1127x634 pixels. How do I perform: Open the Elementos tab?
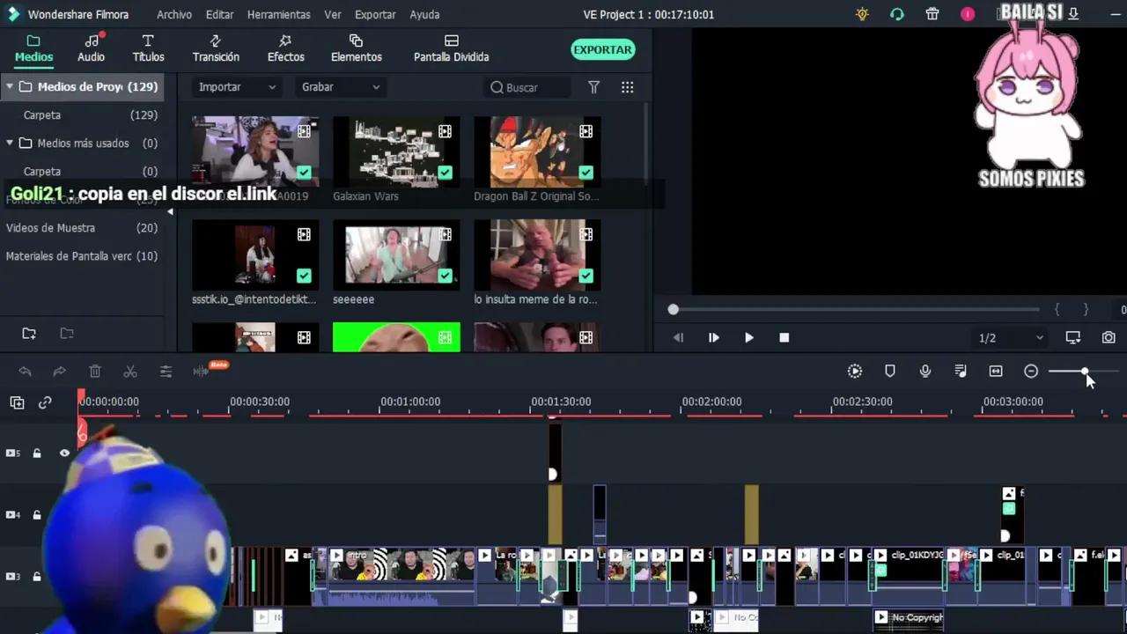[x=356, y=48]
